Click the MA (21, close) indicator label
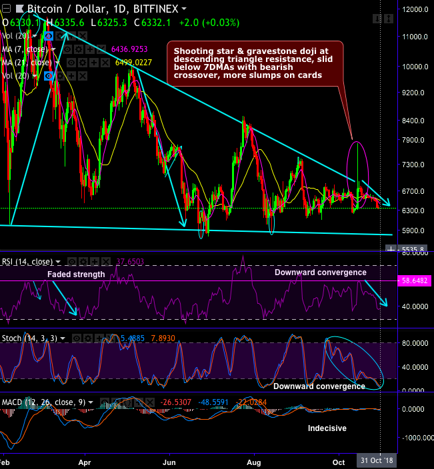434x469 pixels. [27, 63]
